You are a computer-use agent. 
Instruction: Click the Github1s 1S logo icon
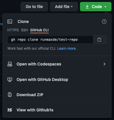coord(10,110)
